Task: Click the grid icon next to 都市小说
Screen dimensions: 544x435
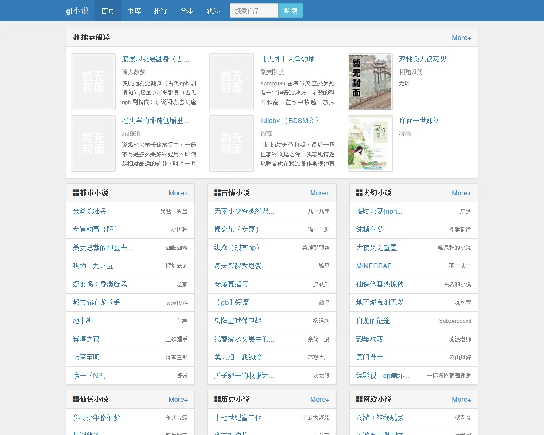Action: (76, 193)
